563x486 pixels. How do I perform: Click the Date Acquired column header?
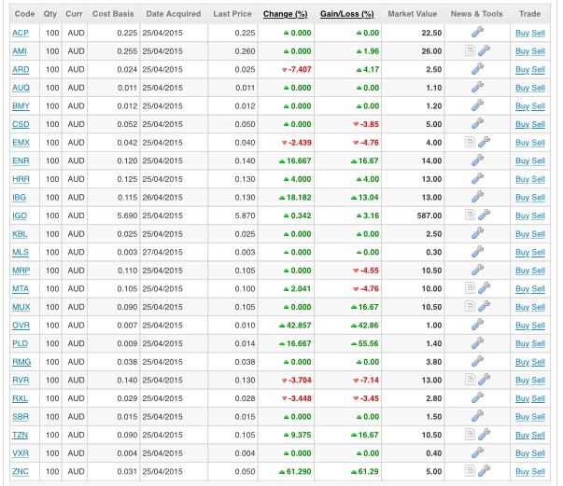174,14
